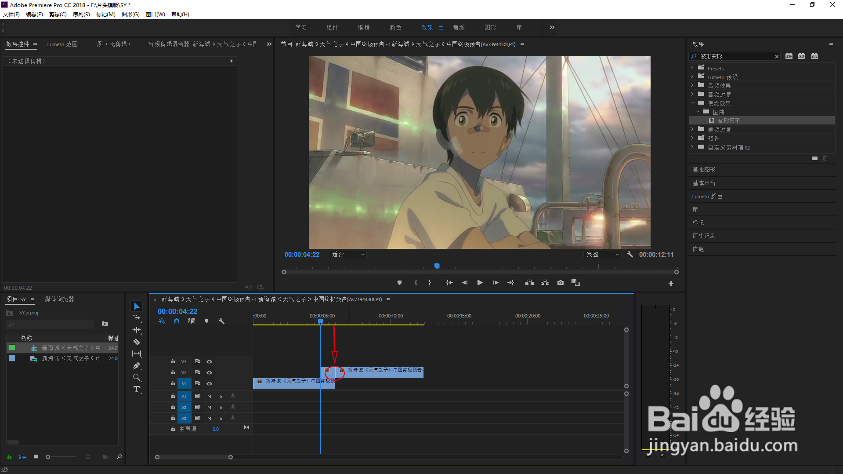Select the Type tool
843x474 pixels.
137,389
